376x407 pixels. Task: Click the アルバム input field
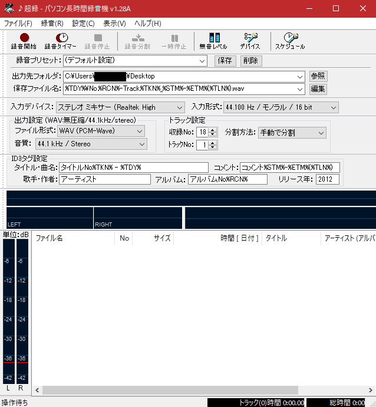(x=227, y=179)
